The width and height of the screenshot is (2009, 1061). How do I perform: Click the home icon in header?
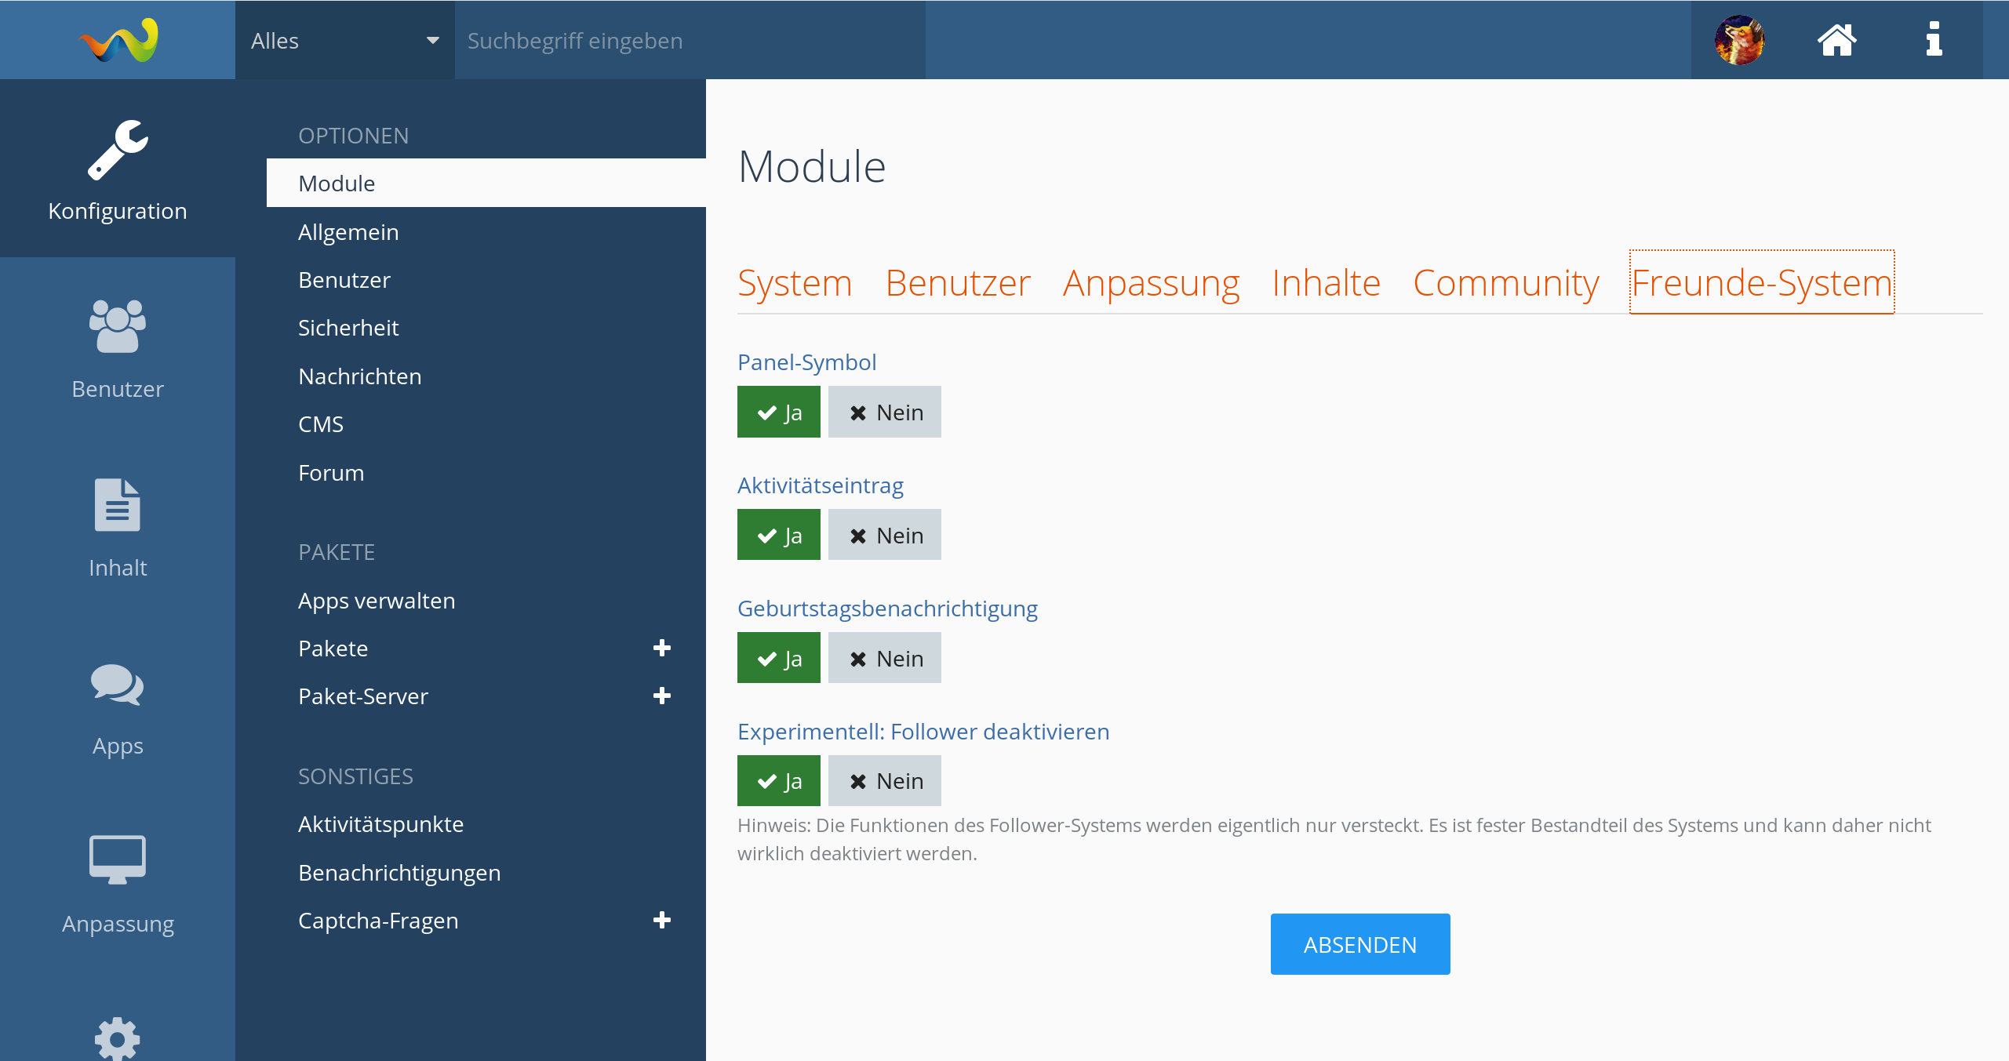(x=1836, y=40)
